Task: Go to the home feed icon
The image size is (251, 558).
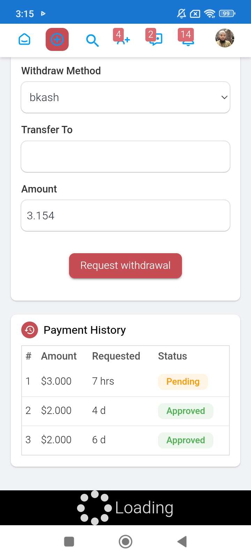Action: tap(24, 40)
